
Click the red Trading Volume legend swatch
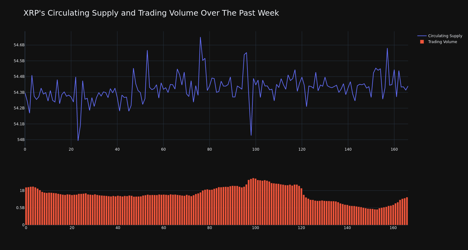tap(422, 42)
